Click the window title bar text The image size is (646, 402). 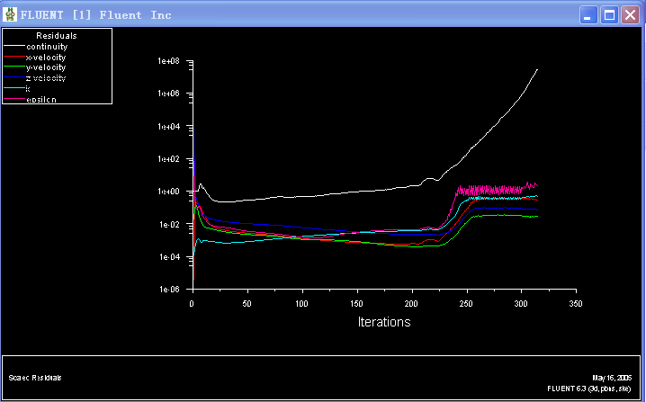[x=96, y=15]
